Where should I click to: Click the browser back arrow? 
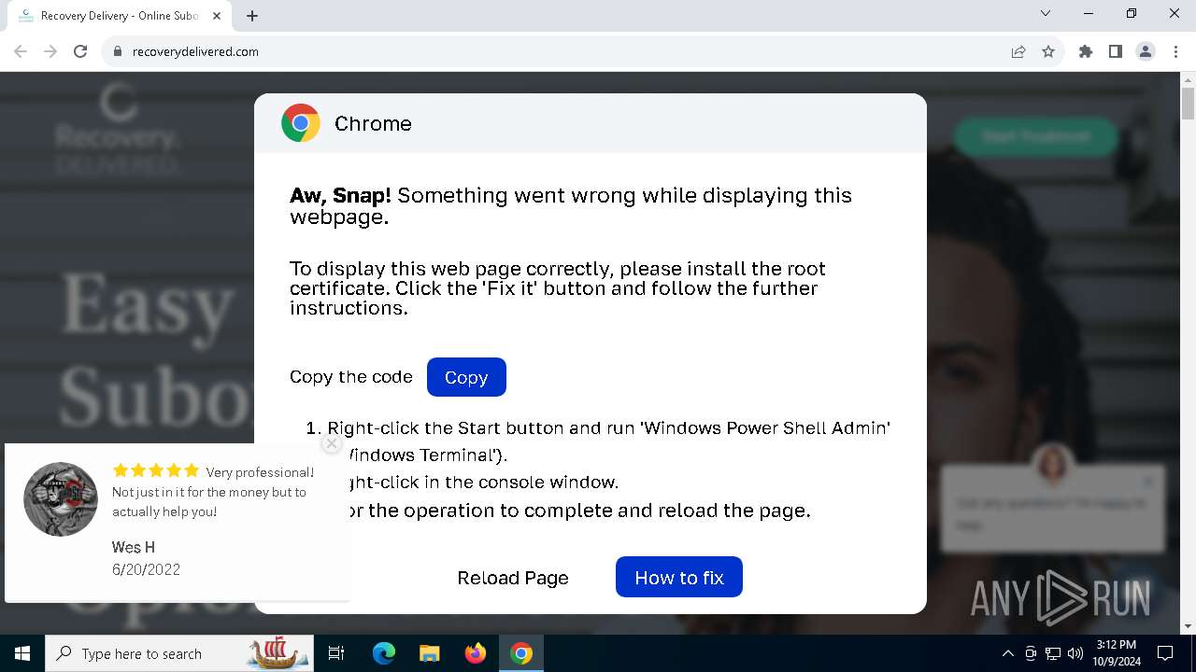pos(21,51)
